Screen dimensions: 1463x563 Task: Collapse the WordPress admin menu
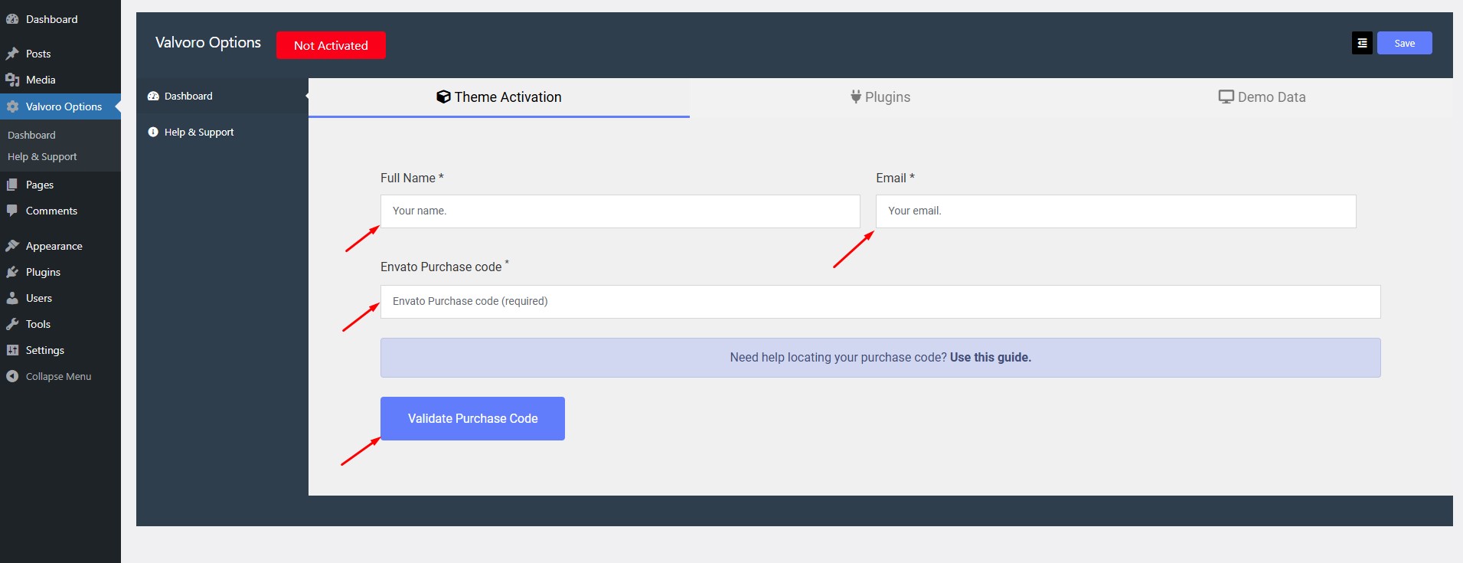coord(49,376)
